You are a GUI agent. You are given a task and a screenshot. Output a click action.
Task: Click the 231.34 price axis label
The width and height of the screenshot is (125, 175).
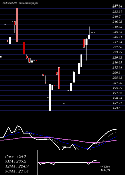tap(117, 42)
